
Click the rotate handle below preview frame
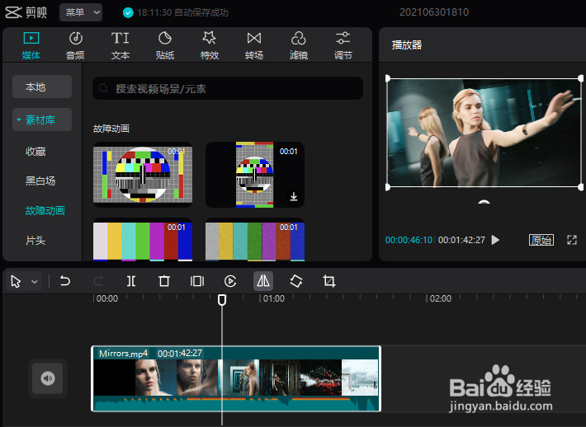[484, 202]
